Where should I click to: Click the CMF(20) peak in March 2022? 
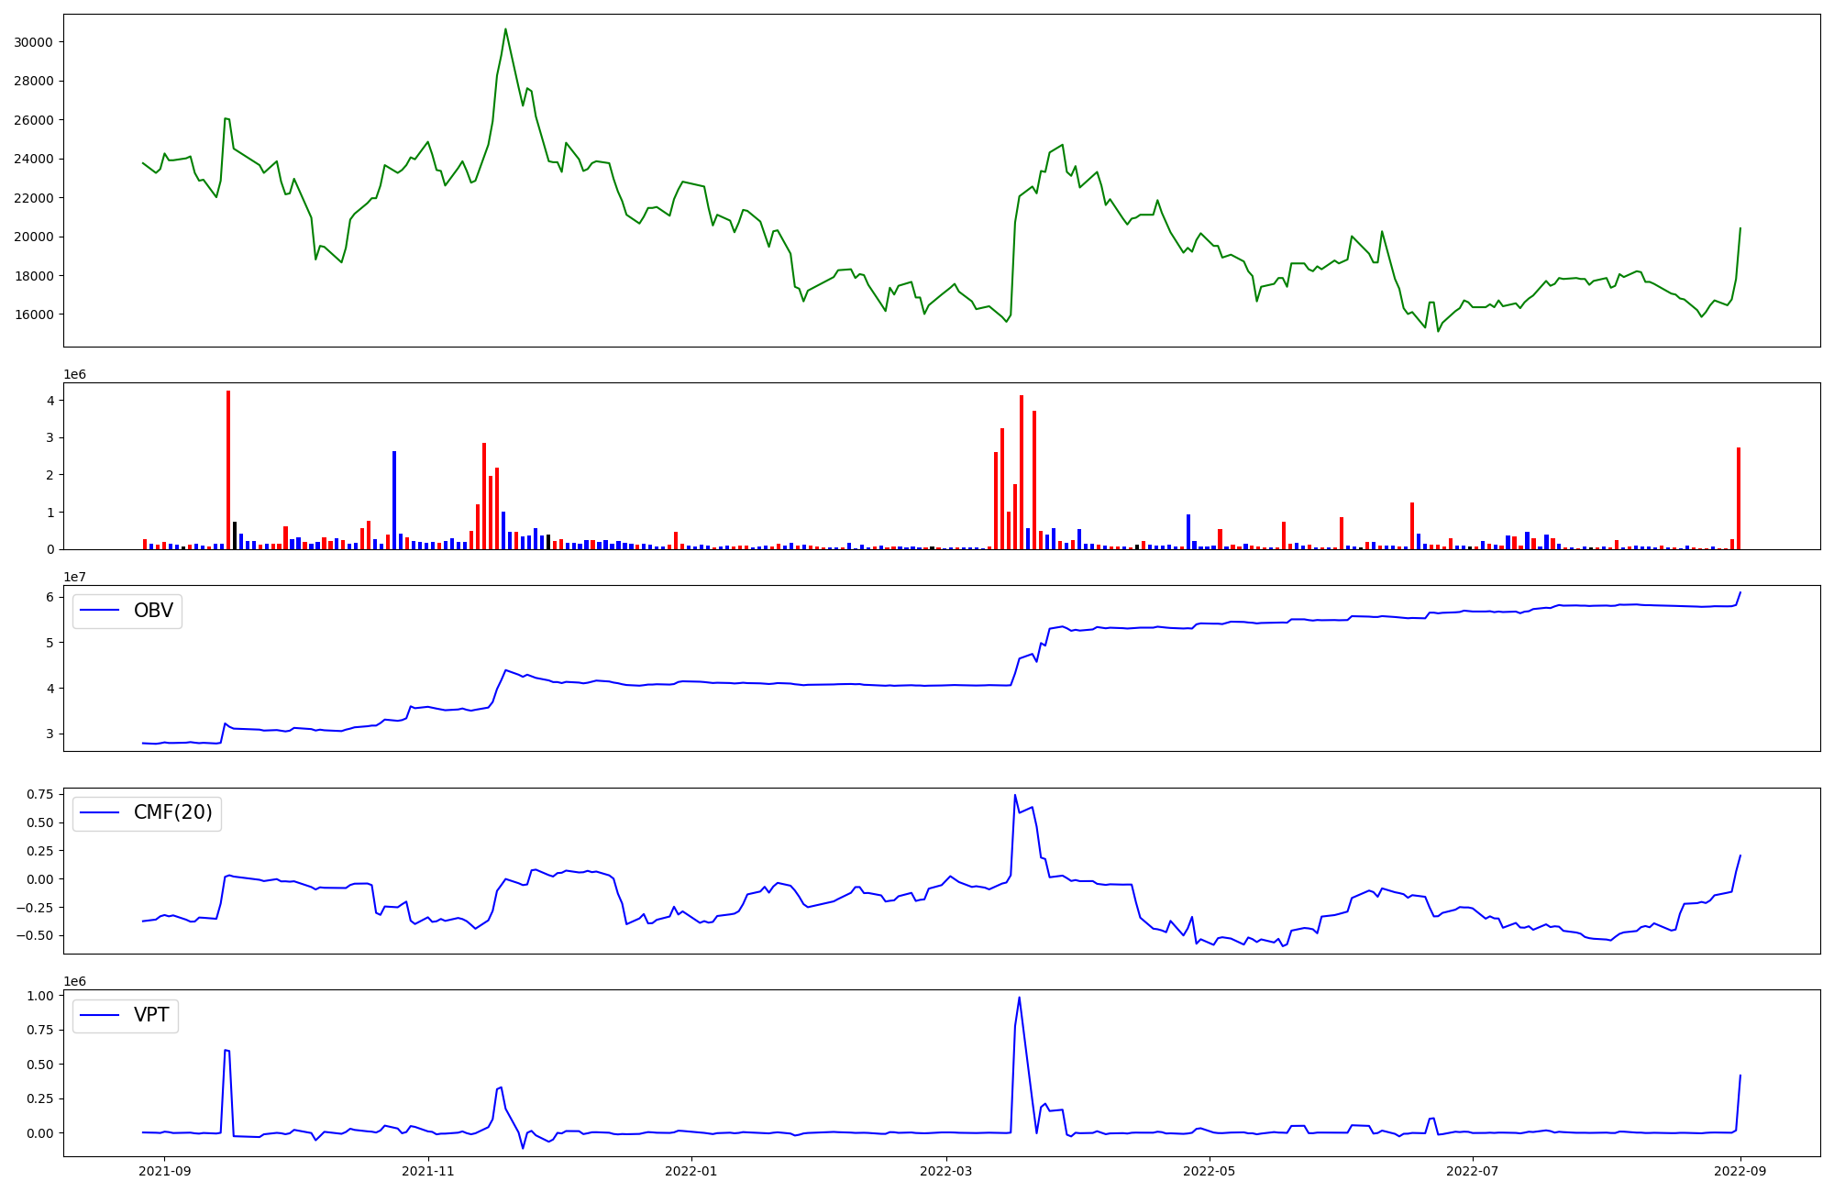click(x=1015, y=796)
